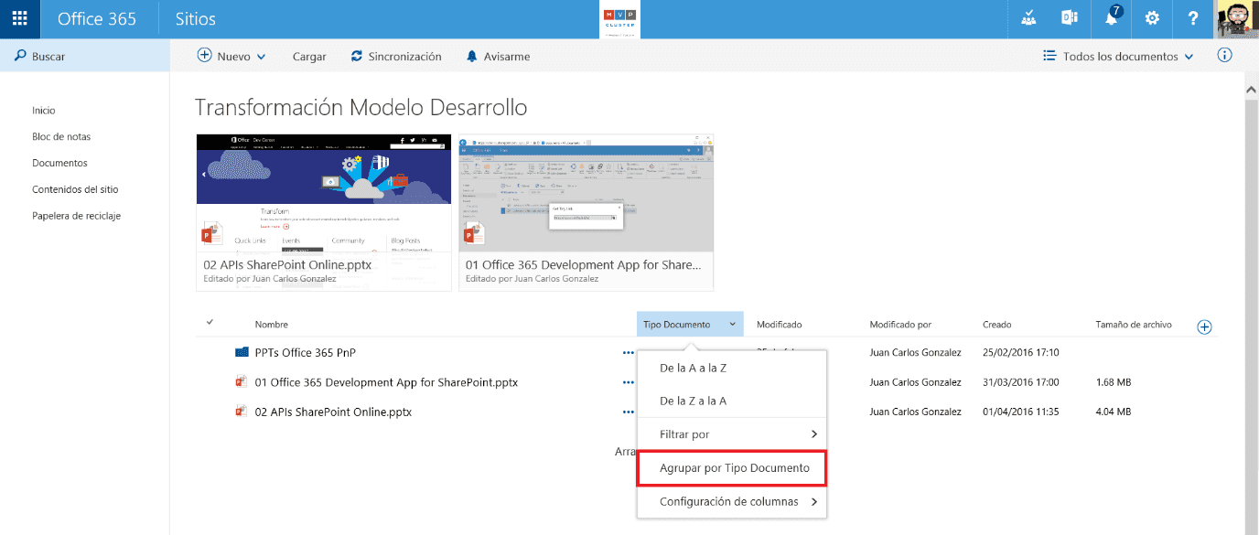Open Documentos in the left navigation
Image resolution: width=1259 pixels, height=535 pixels.
pyautogui.click(x=59, y=164)
